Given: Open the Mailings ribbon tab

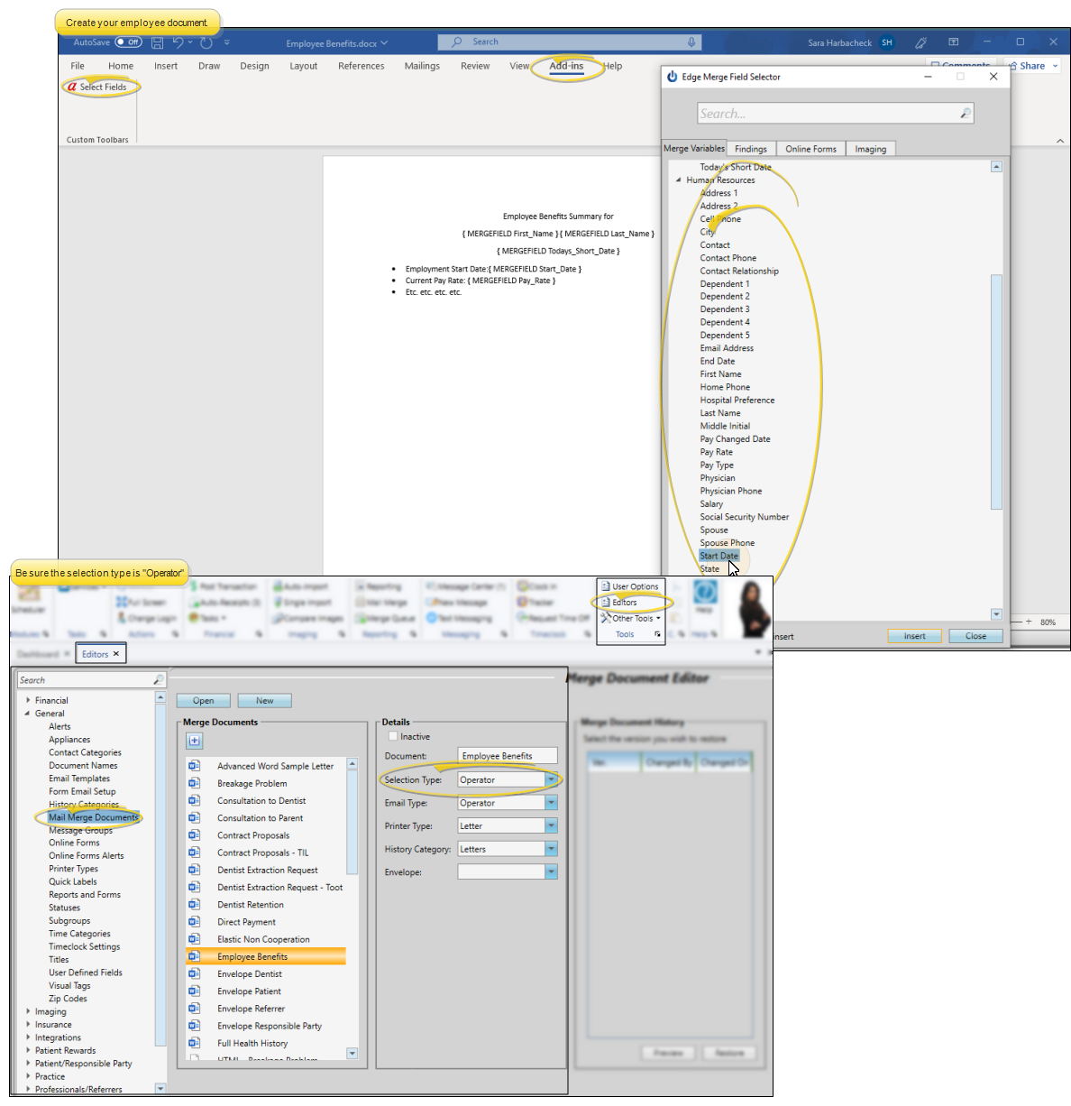Looking at the screenshot, I should (422, 66).
